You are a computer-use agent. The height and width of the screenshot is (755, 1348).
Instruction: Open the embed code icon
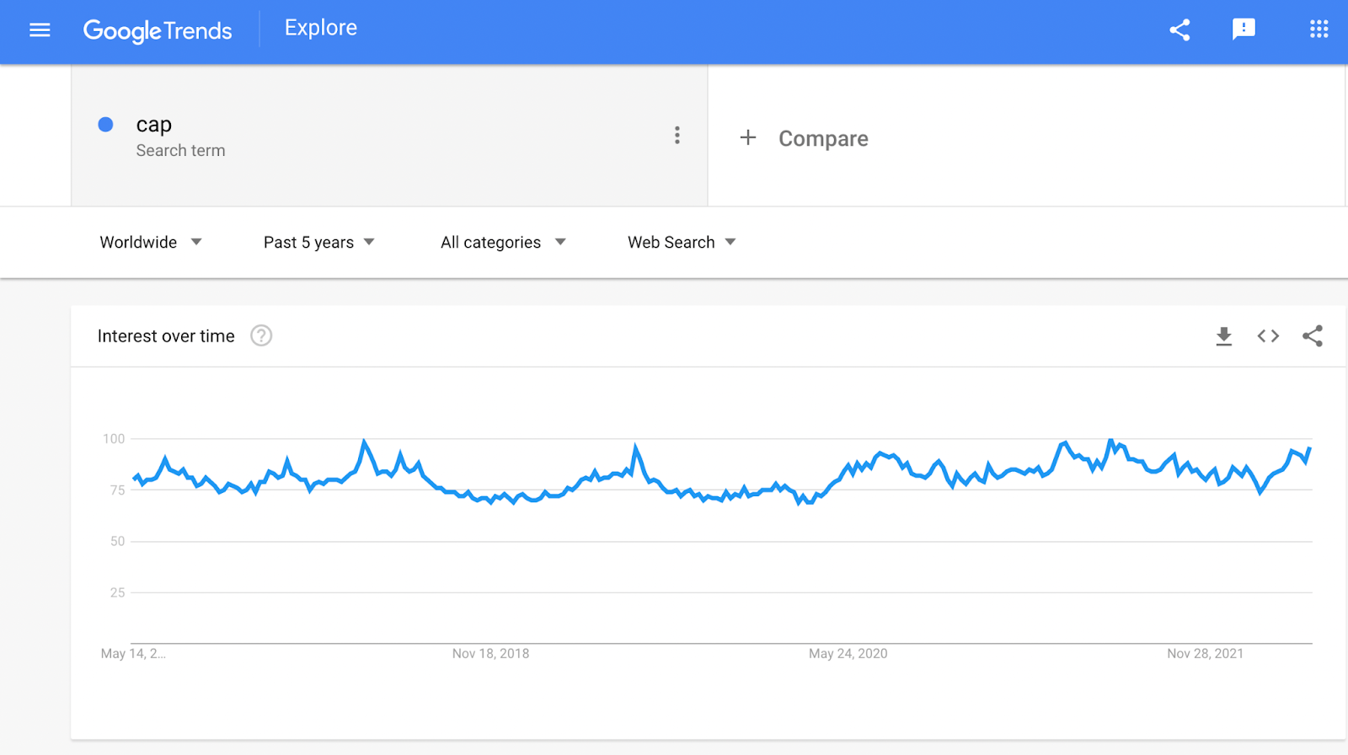[1268, 336]
